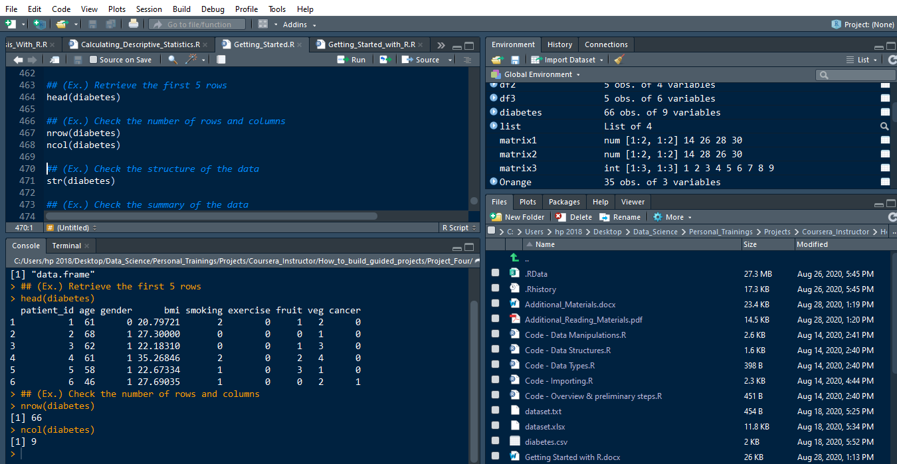This screenshot has height=464, width=897.
Task: Click the find/replace magnifier icon in editor
Action: click(x=173, y=60)
